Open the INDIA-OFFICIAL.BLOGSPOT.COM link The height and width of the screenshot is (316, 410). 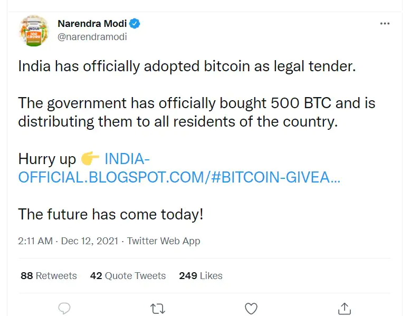point(179,177)
